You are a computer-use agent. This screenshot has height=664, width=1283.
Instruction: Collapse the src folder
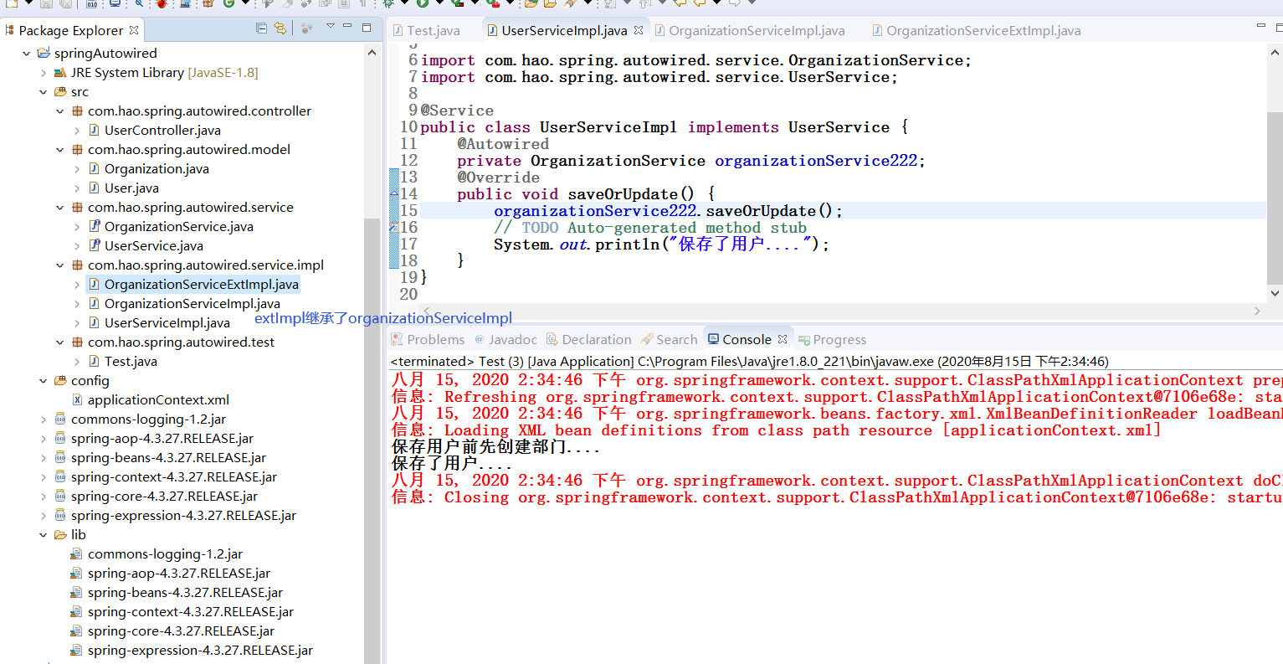[x=44, y=92]
